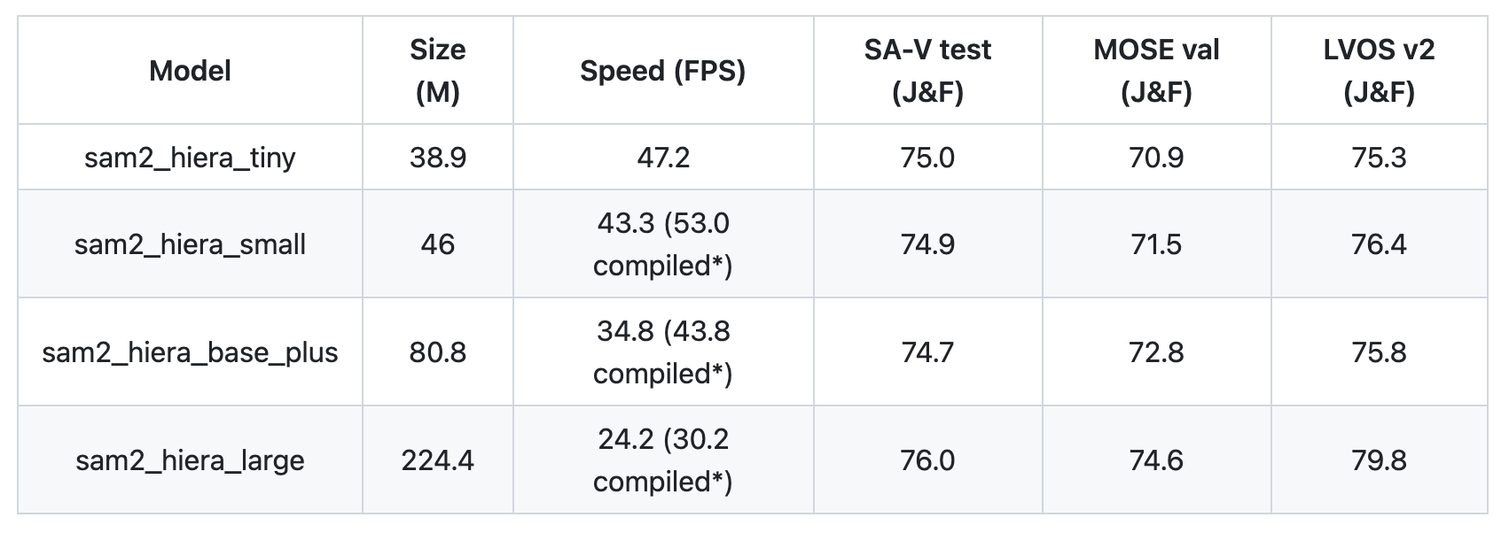Click the 24.2 (30.2 compiled*) speed cell
The width and height of the screenshot is (1509, 533).
tap(663, 460)
